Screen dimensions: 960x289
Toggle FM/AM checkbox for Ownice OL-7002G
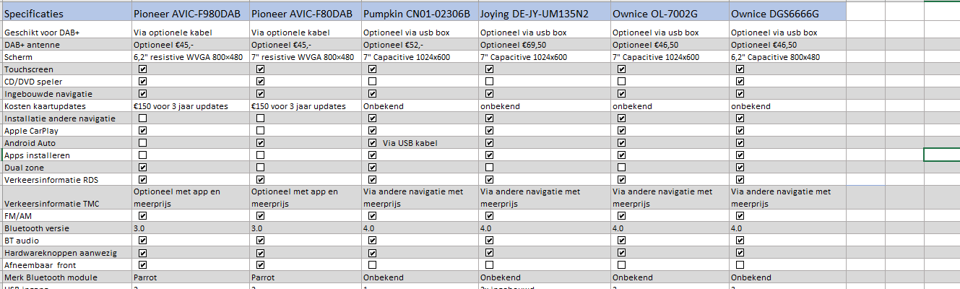[x=621, y=216]
